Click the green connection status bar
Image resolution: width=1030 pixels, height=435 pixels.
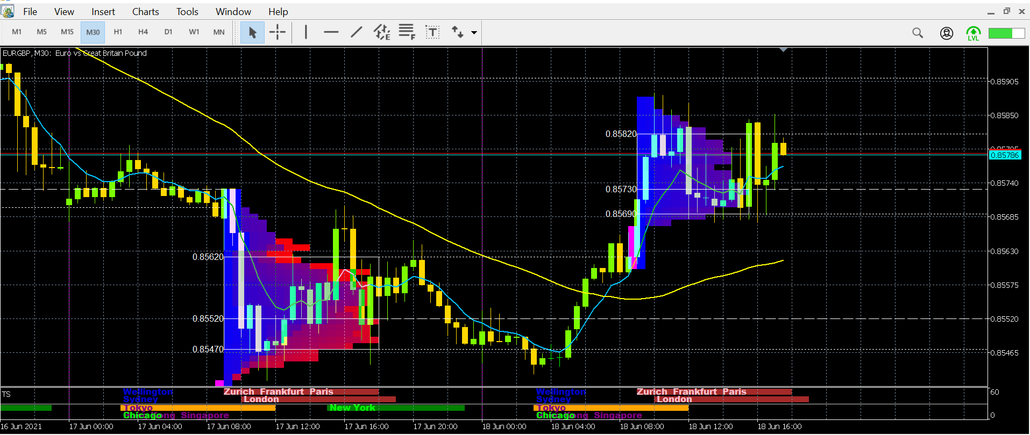tap(1007, 33)
